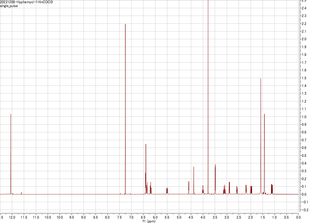Select the title text 20221208-Hyphemyci-1HinCDCl3
320x223 pixels.
pyautogui.click(x=26, y=2)
